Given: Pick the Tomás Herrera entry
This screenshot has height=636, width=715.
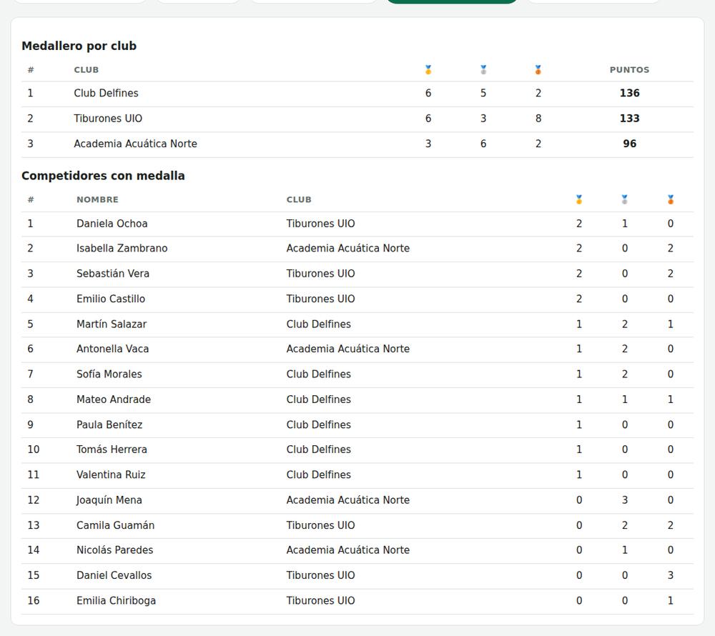Looking at the screenshot, I should 112,449.
